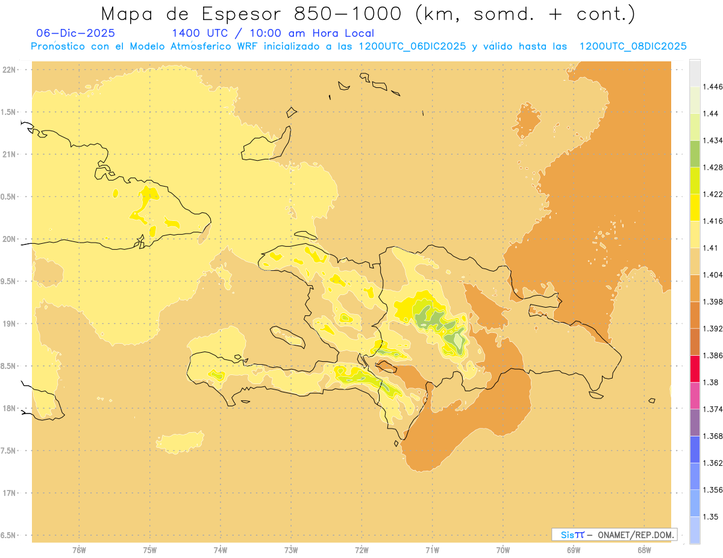Click the date text "06-Dic-2025"
The width and height of the screenshot is (723, 558).
(x=75, y=33)
